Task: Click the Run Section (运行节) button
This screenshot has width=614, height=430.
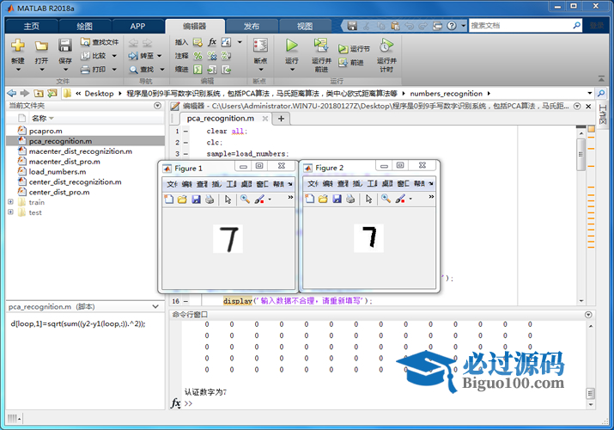Action: (x=354, y=49)
